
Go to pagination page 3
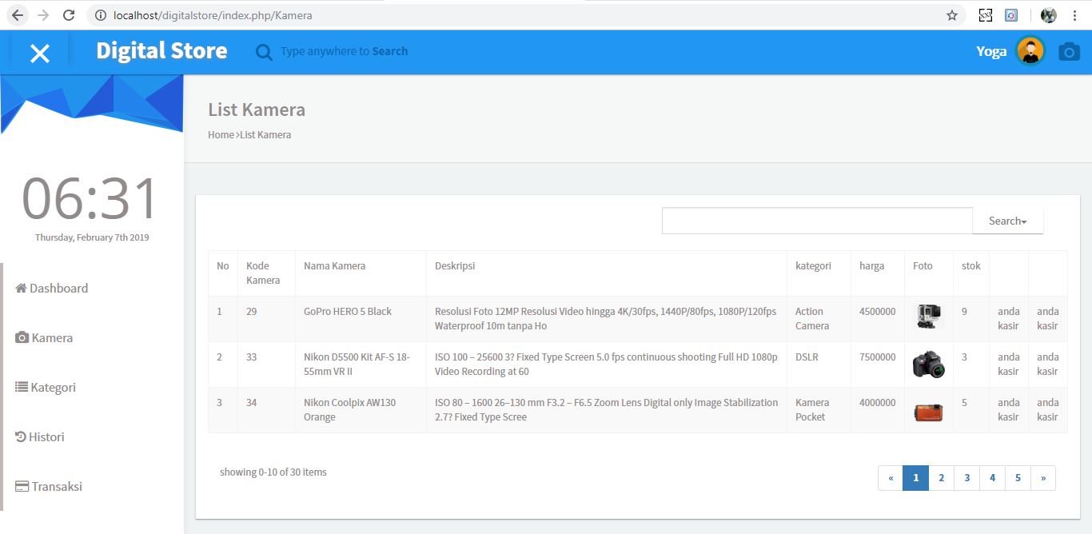pyautogui.click(x=966, y=477)
